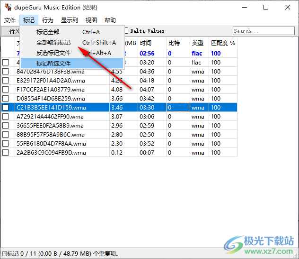Check the box beside E329172F01A4D2A0.wma
Image resolution: width=299 pixels, height=259 pixels.
pos(6,81)
